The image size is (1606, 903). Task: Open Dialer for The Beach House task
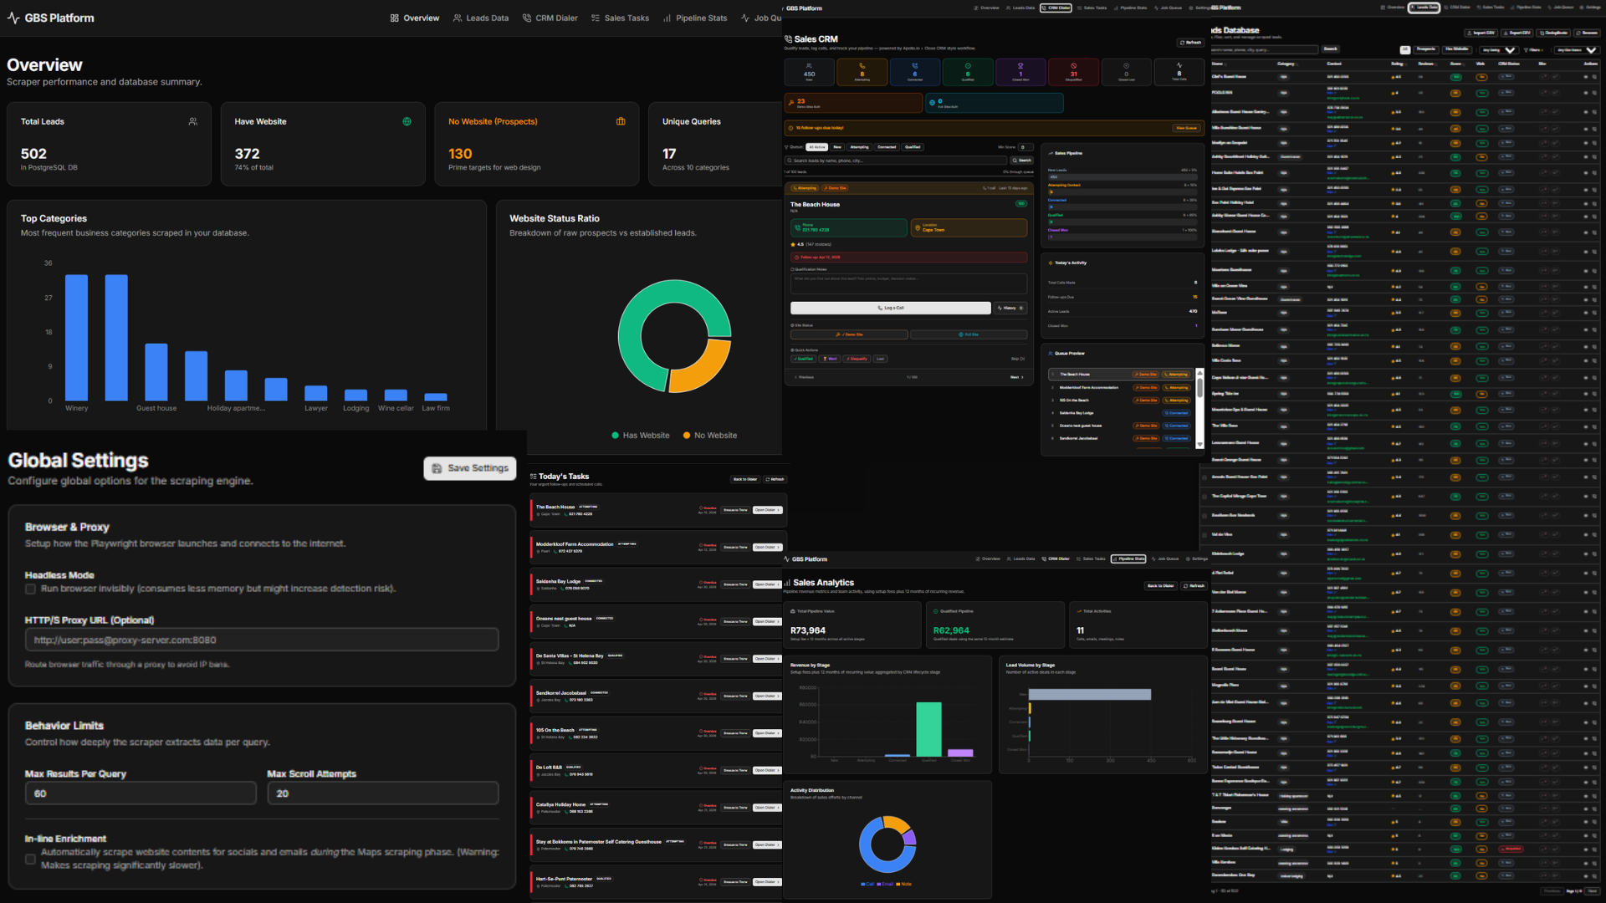click(x=767, y=510)
